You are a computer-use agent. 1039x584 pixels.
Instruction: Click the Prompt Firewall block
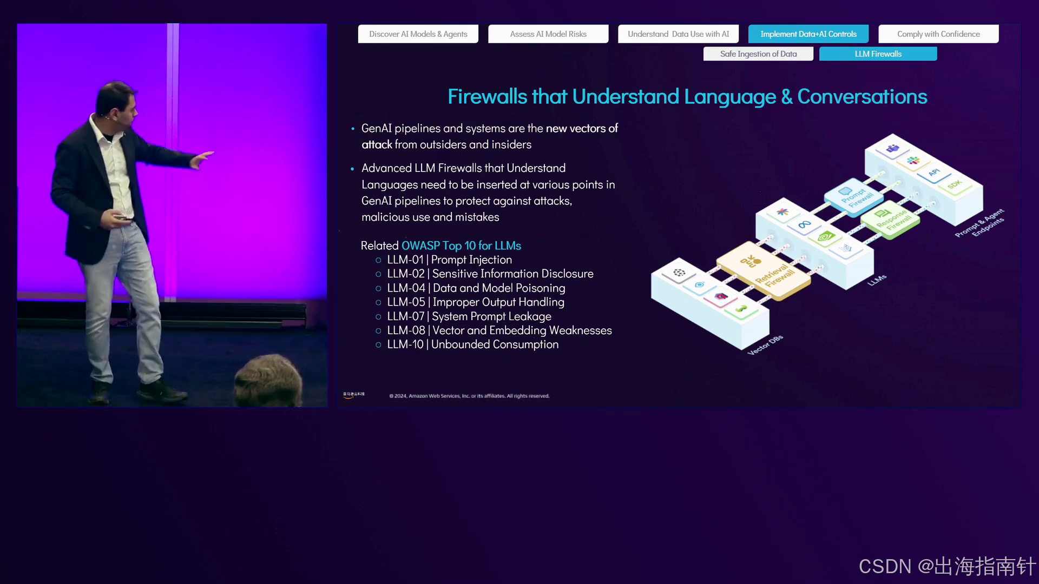point(854,196)
